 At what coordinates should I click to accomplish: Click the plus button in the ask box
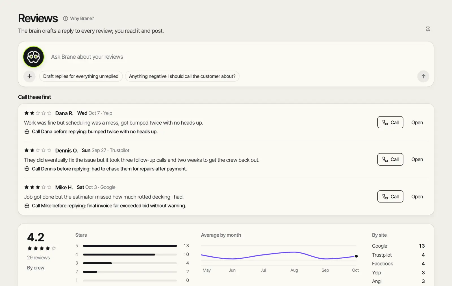coord(29,76)
